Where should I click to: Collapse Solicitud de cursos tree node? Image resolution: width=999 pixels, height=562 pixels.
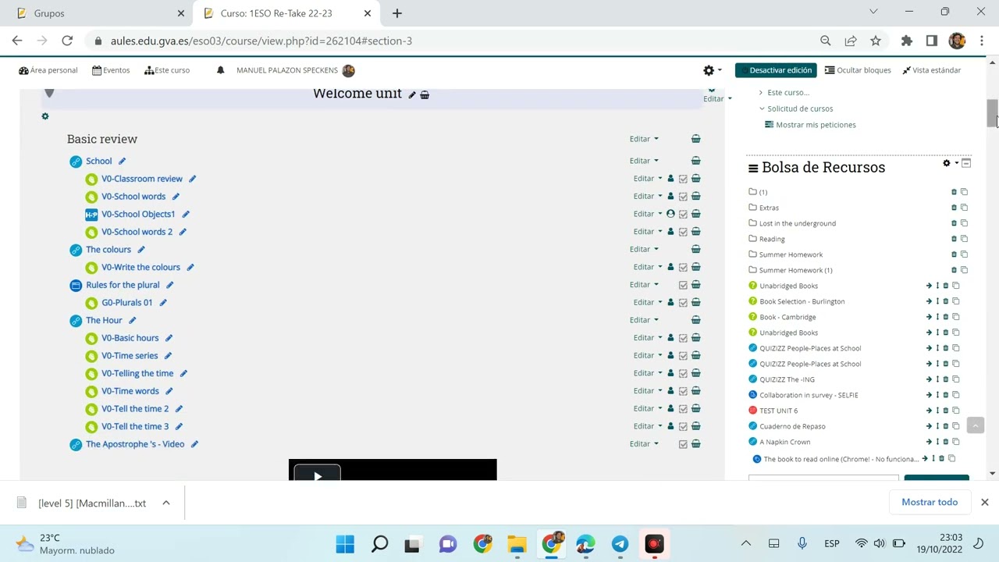coord(762,108)
